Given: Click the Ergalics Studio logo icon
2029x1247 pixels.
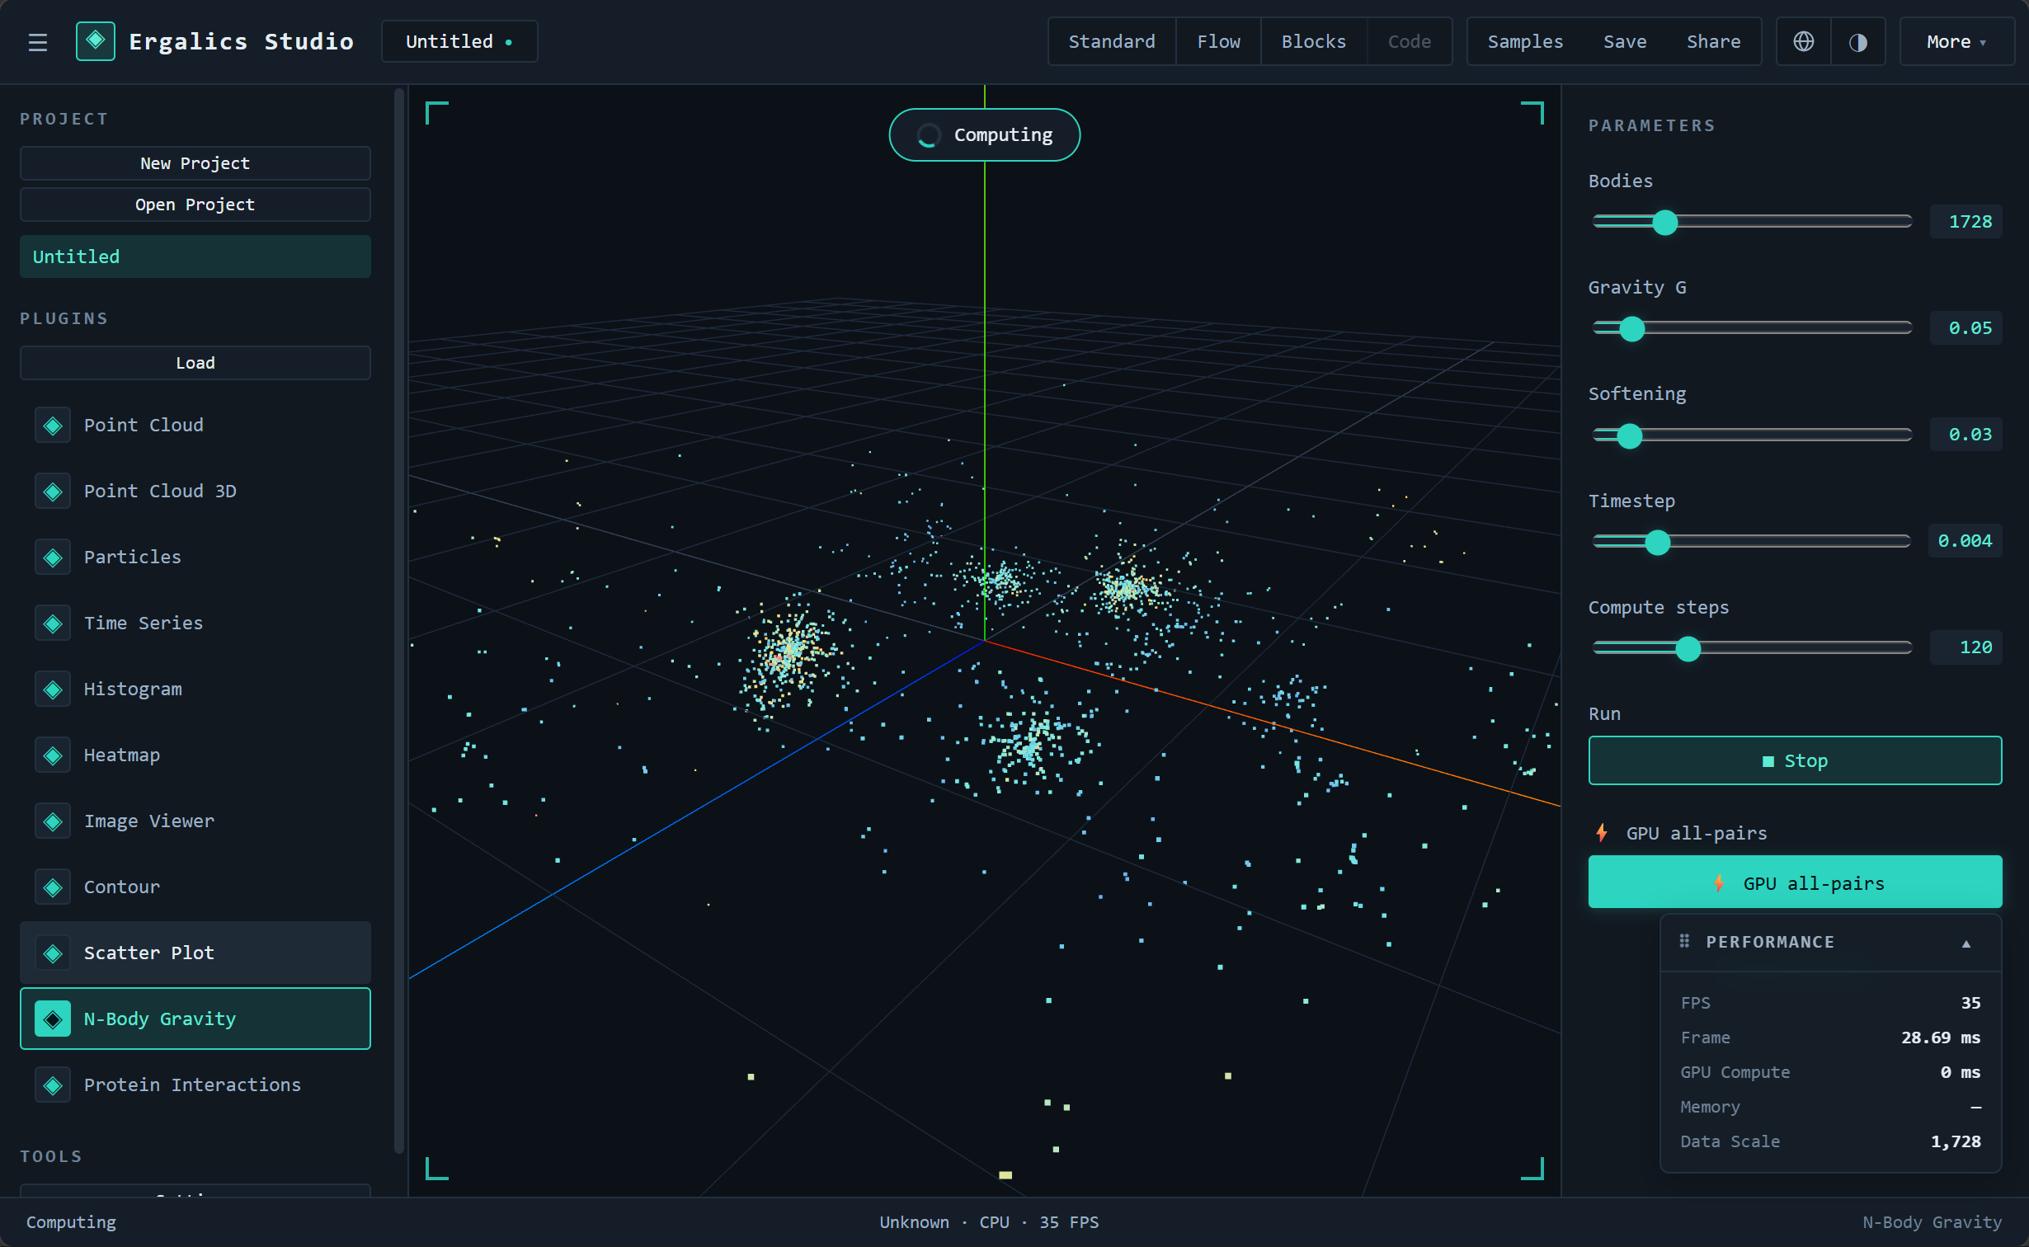Looking at the screenshot, I should [96, 40].
